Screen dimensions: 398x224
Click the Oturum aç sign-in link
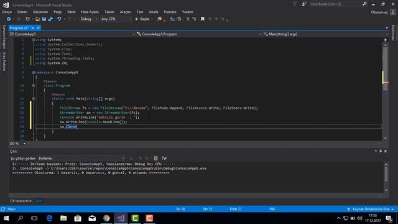click(x=379, y=12)
